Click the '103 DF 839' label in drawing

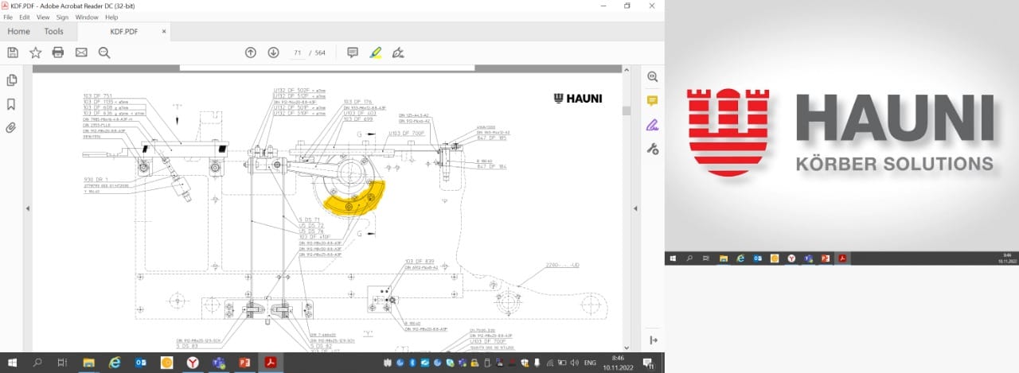(419, 262)
